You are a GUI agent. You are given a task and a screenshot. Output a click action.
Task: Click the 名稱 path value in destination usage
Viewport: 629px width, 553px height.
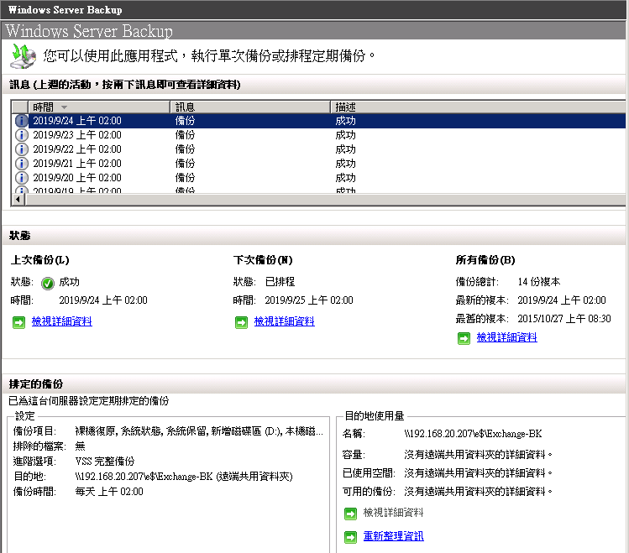(473, 434)
